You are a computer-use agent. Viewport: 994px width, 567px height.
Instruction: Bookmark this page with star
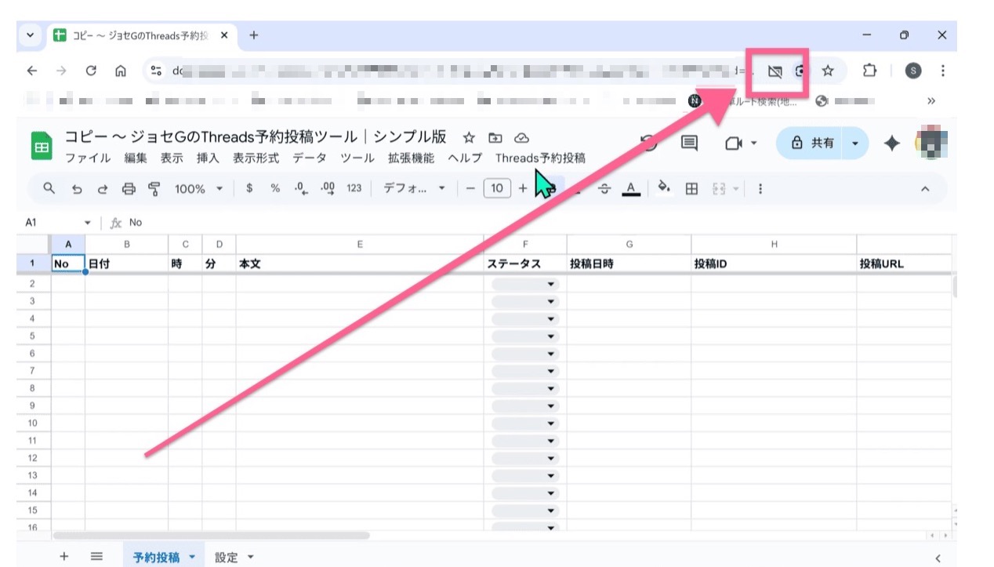point(827,71)
